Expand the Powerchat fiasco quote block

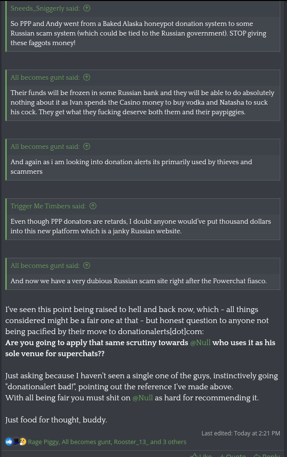pyautogui.click(x=143, y=281)
